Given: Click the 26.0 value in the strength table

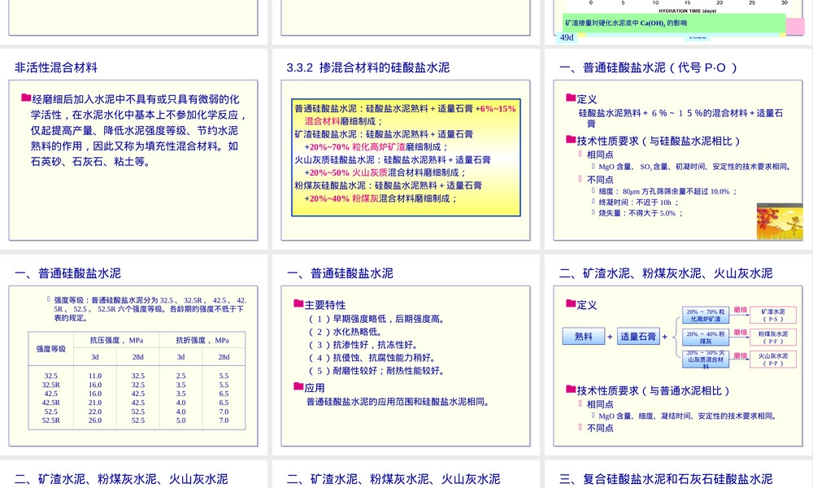Looking at the screenshot, I should click(x=95, y=420).
